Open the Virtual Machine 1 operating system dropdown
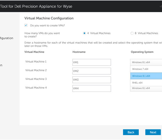 (146, 62)
